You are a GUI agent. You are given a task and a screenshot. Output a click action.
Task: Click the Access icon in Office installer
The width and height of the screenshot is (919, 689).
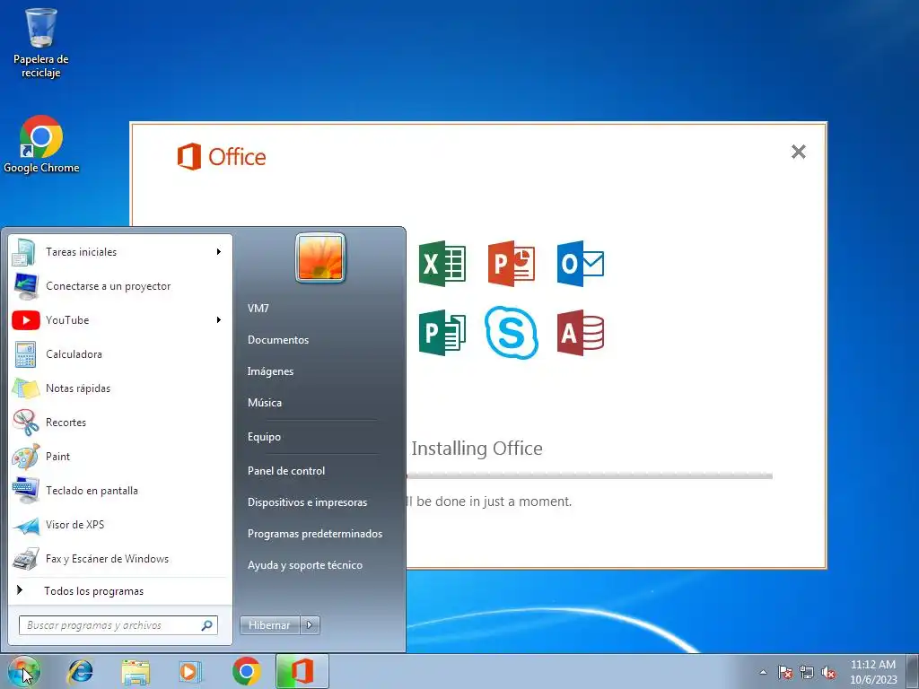pos(581,333)
